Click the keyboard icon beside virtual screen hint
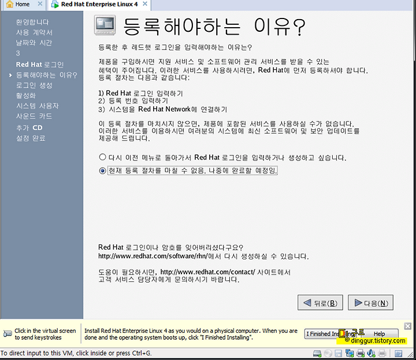 [x=8, y=334]
